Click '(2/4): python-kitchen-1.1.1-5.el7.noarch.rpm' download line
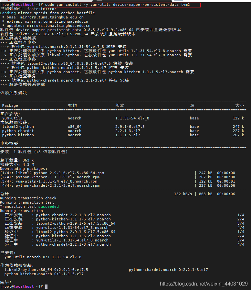 [x=118, y=177]
